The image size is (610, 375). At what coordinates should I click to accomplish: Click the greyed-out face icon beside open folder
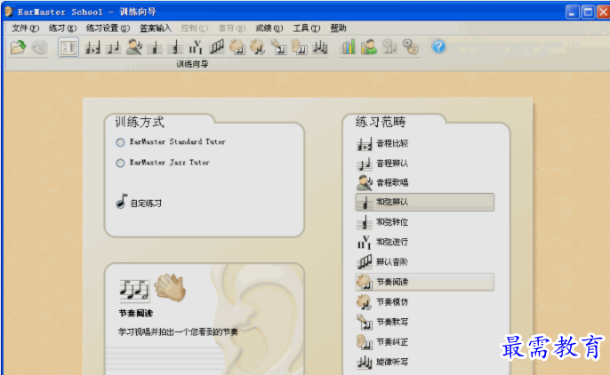pos(39,47)
